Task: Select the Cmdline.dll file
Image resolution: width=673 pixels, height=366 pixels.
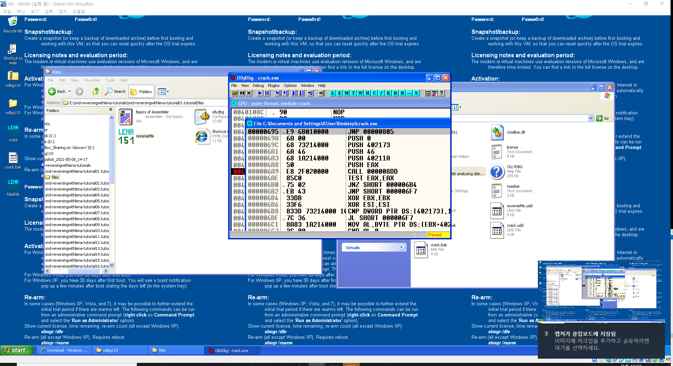Action: (508, 132)
